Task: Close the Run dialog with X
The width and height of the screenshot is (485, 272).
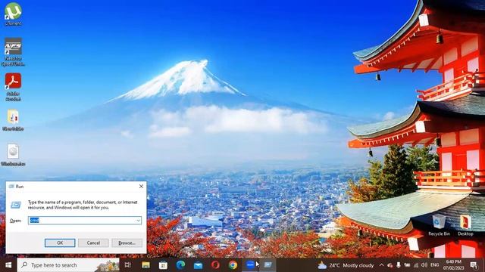Action: tap(141, 187)
